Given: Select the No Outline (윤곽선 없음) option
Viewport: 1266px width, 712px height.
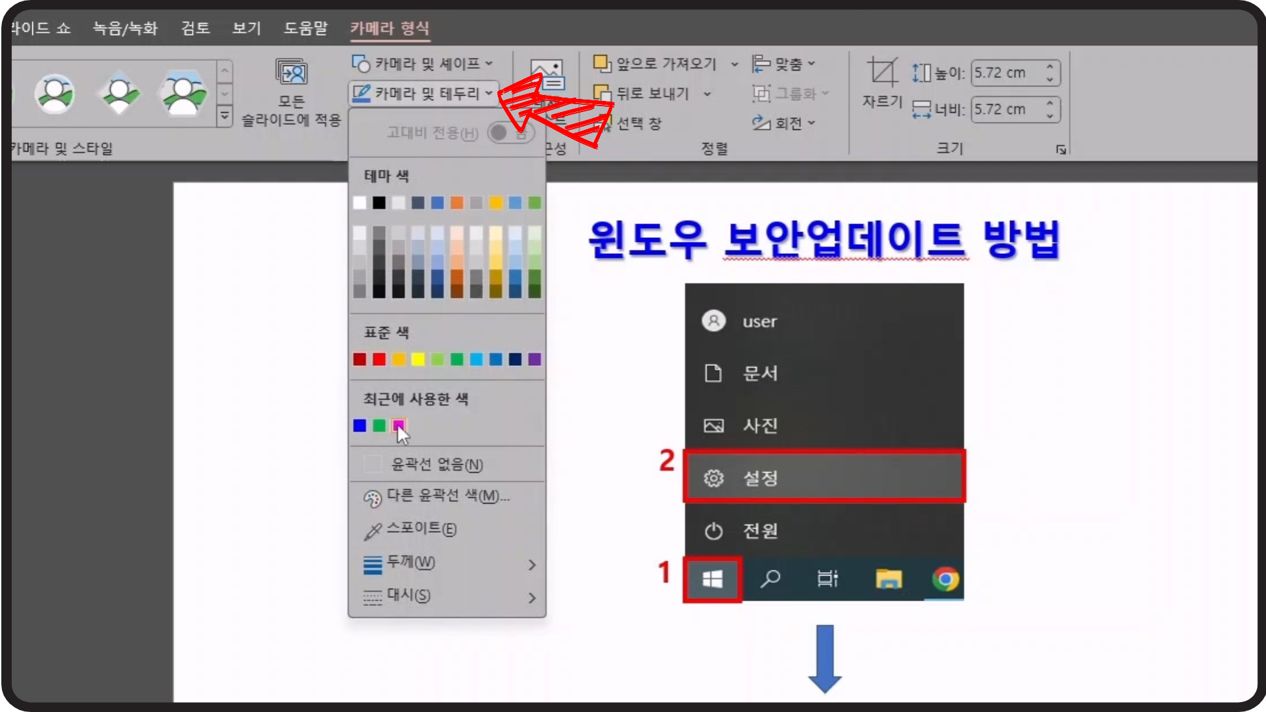Looking at the screenshot, I should [x=437, y=465].
